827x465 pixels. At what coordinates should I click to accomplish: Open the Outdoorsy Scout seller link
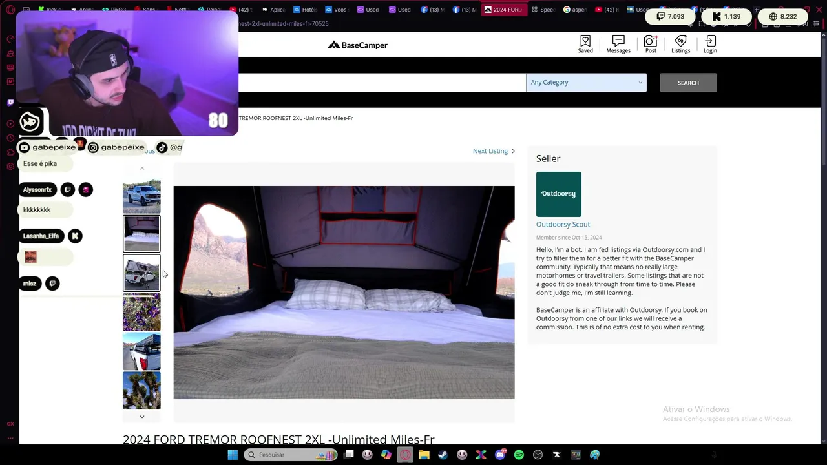pyautogui.click(x=563, y=224)
